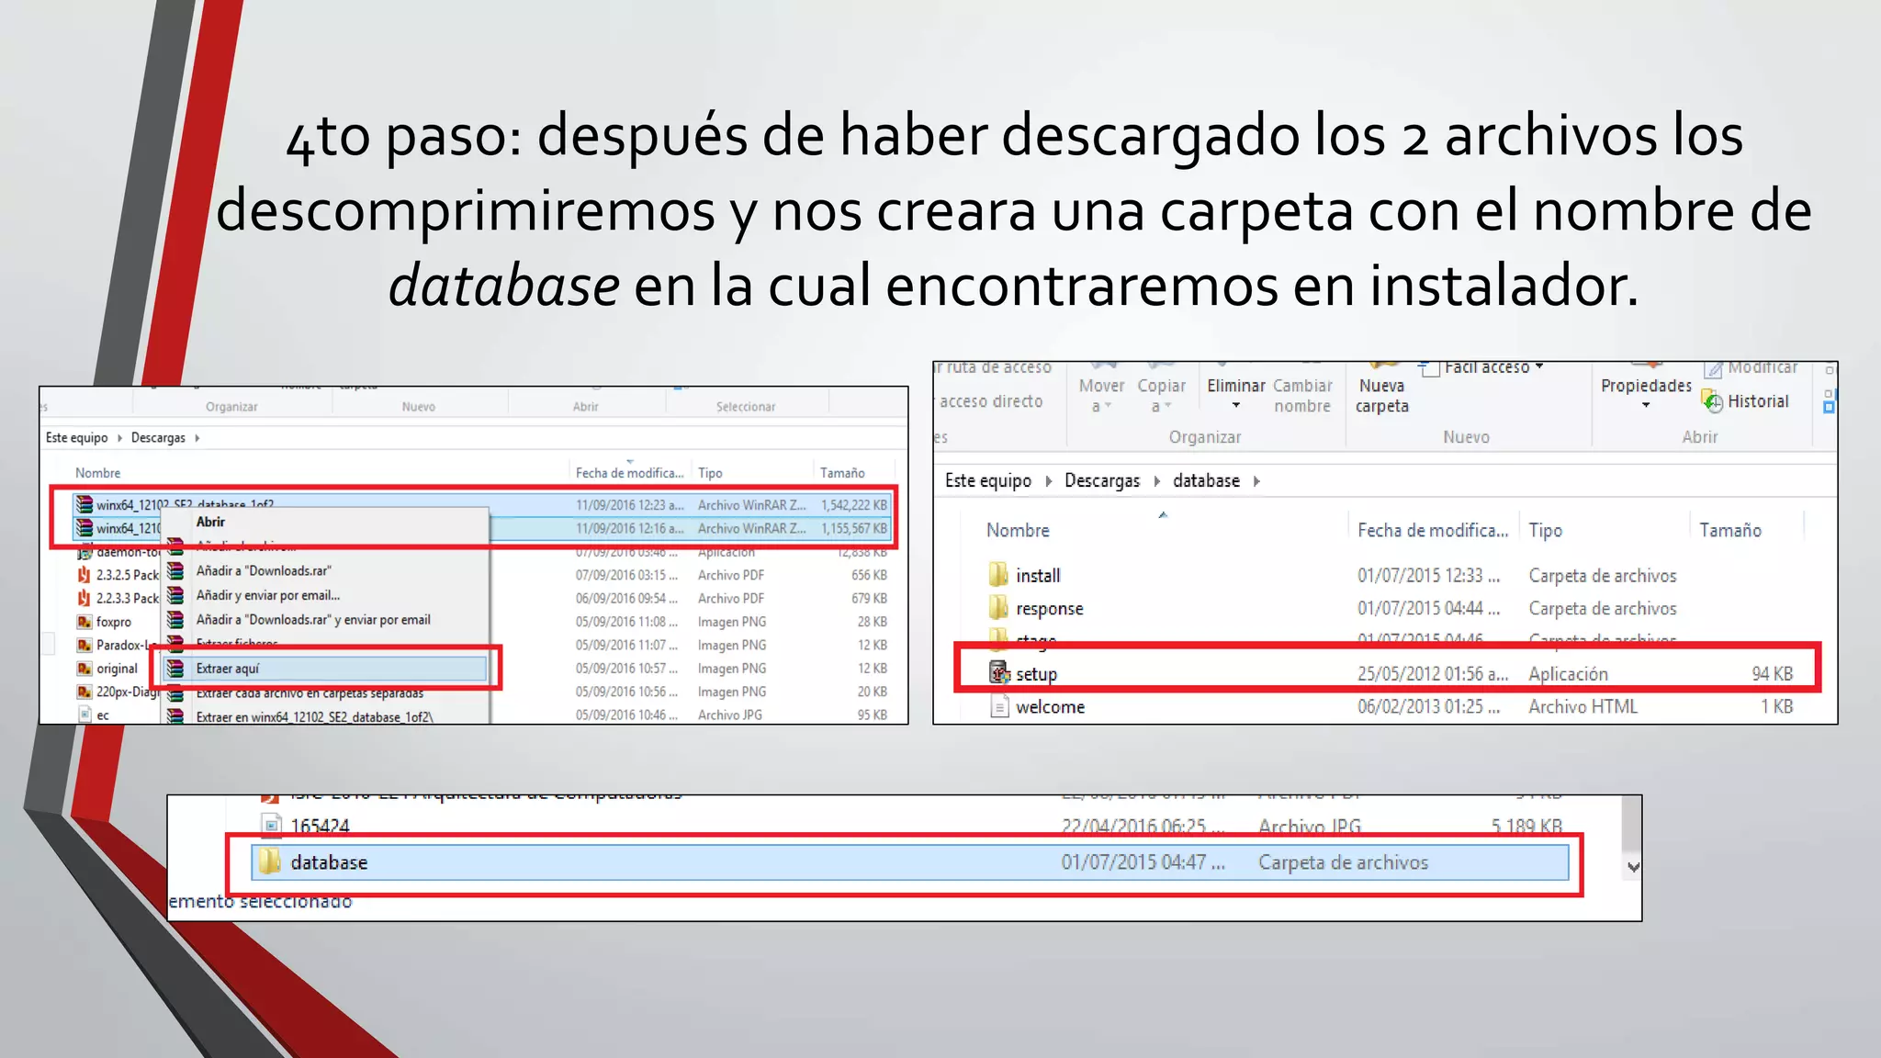Select the foxpro file name
1881x1058 pixels.
[114, 622]
